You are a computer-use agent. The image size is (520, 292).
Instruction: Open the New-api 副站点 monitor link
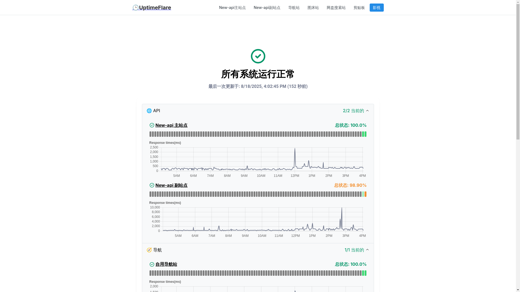point(171,185)
